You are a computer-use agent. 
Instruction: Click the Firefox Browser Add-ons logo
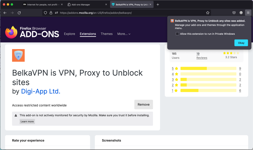(x=32, y=32)
